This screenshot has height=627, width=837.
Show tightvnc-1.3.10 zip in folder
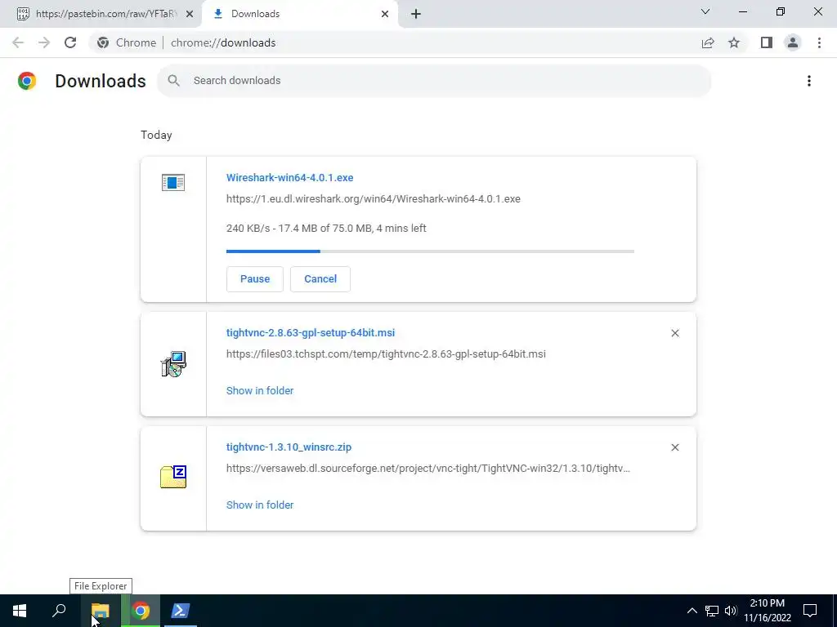point(260,505)
